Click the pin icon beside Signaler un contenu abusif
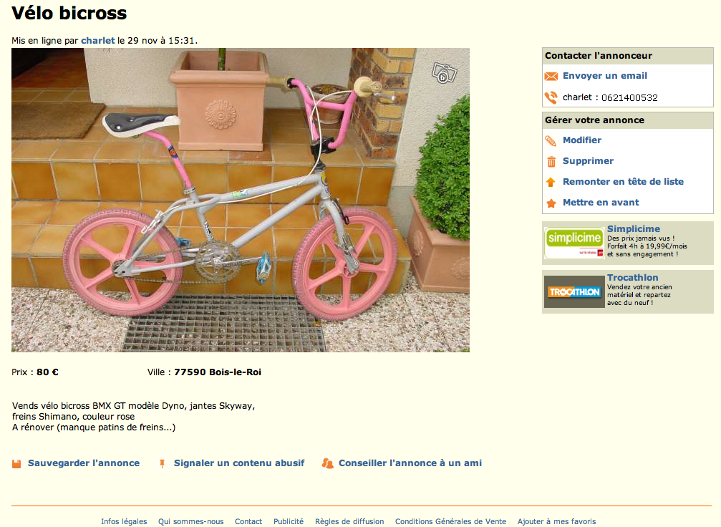The image size is (721, 527). [x=162, y=463]
